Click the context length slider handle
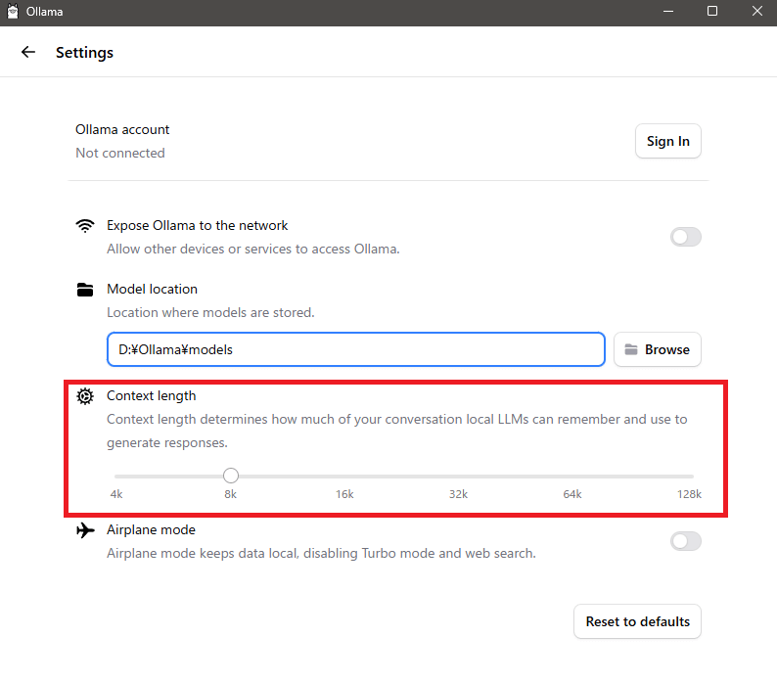Screen dimensions: 777x683 click(230, 476)
